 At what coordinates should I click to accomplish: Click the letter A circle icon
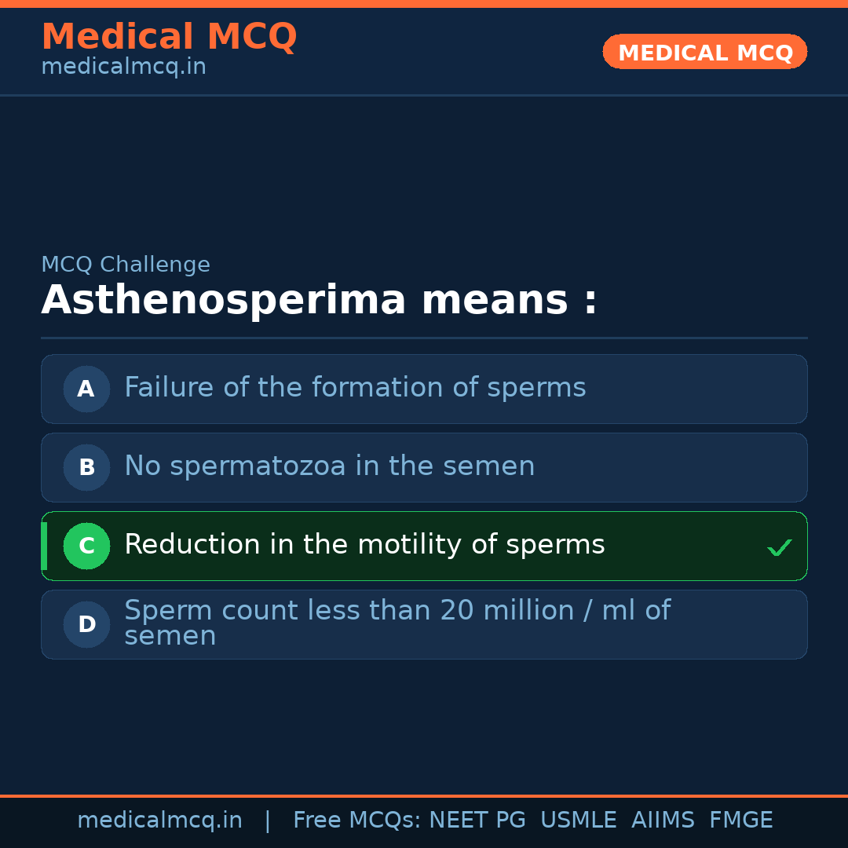pos(86,389)
